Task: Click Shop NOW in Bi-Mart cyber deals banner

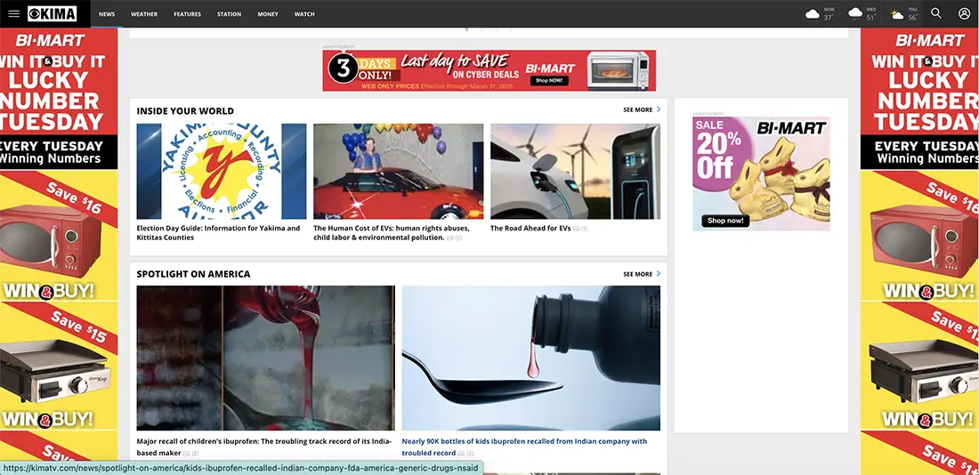Action: 549,81
